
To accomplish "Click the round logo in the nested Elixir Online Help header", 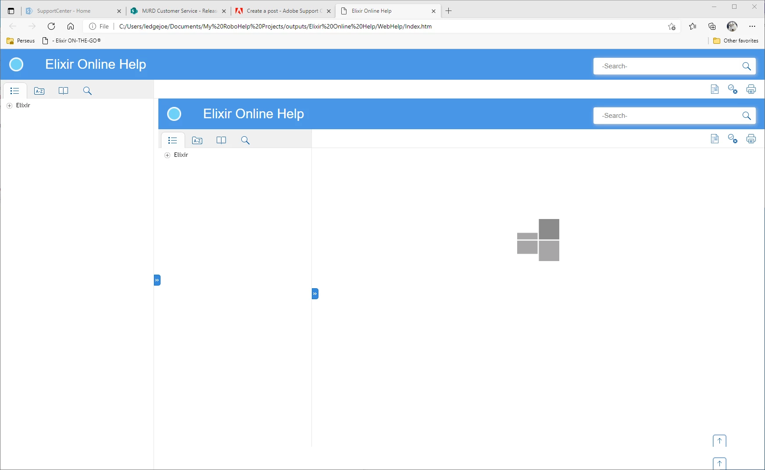I will coord(174,114).
